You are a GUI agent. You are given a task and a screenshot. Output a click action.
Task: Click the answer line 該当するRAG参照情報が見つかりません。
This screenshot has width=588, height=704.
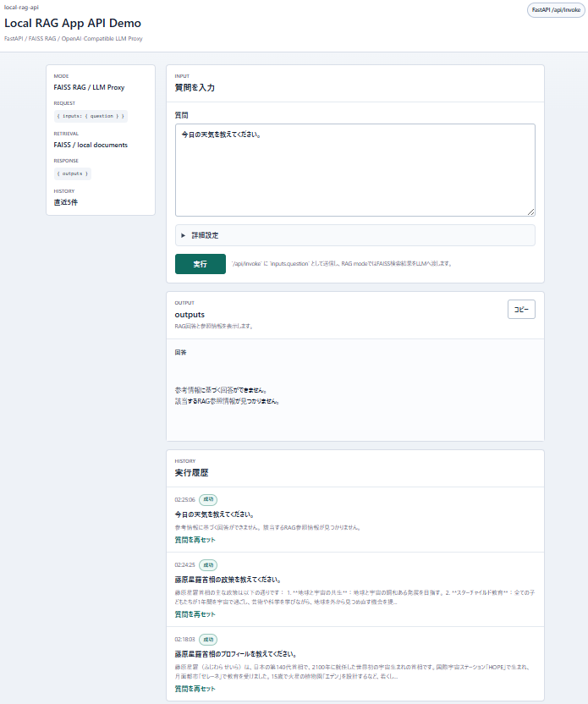(x=227, y=401)
